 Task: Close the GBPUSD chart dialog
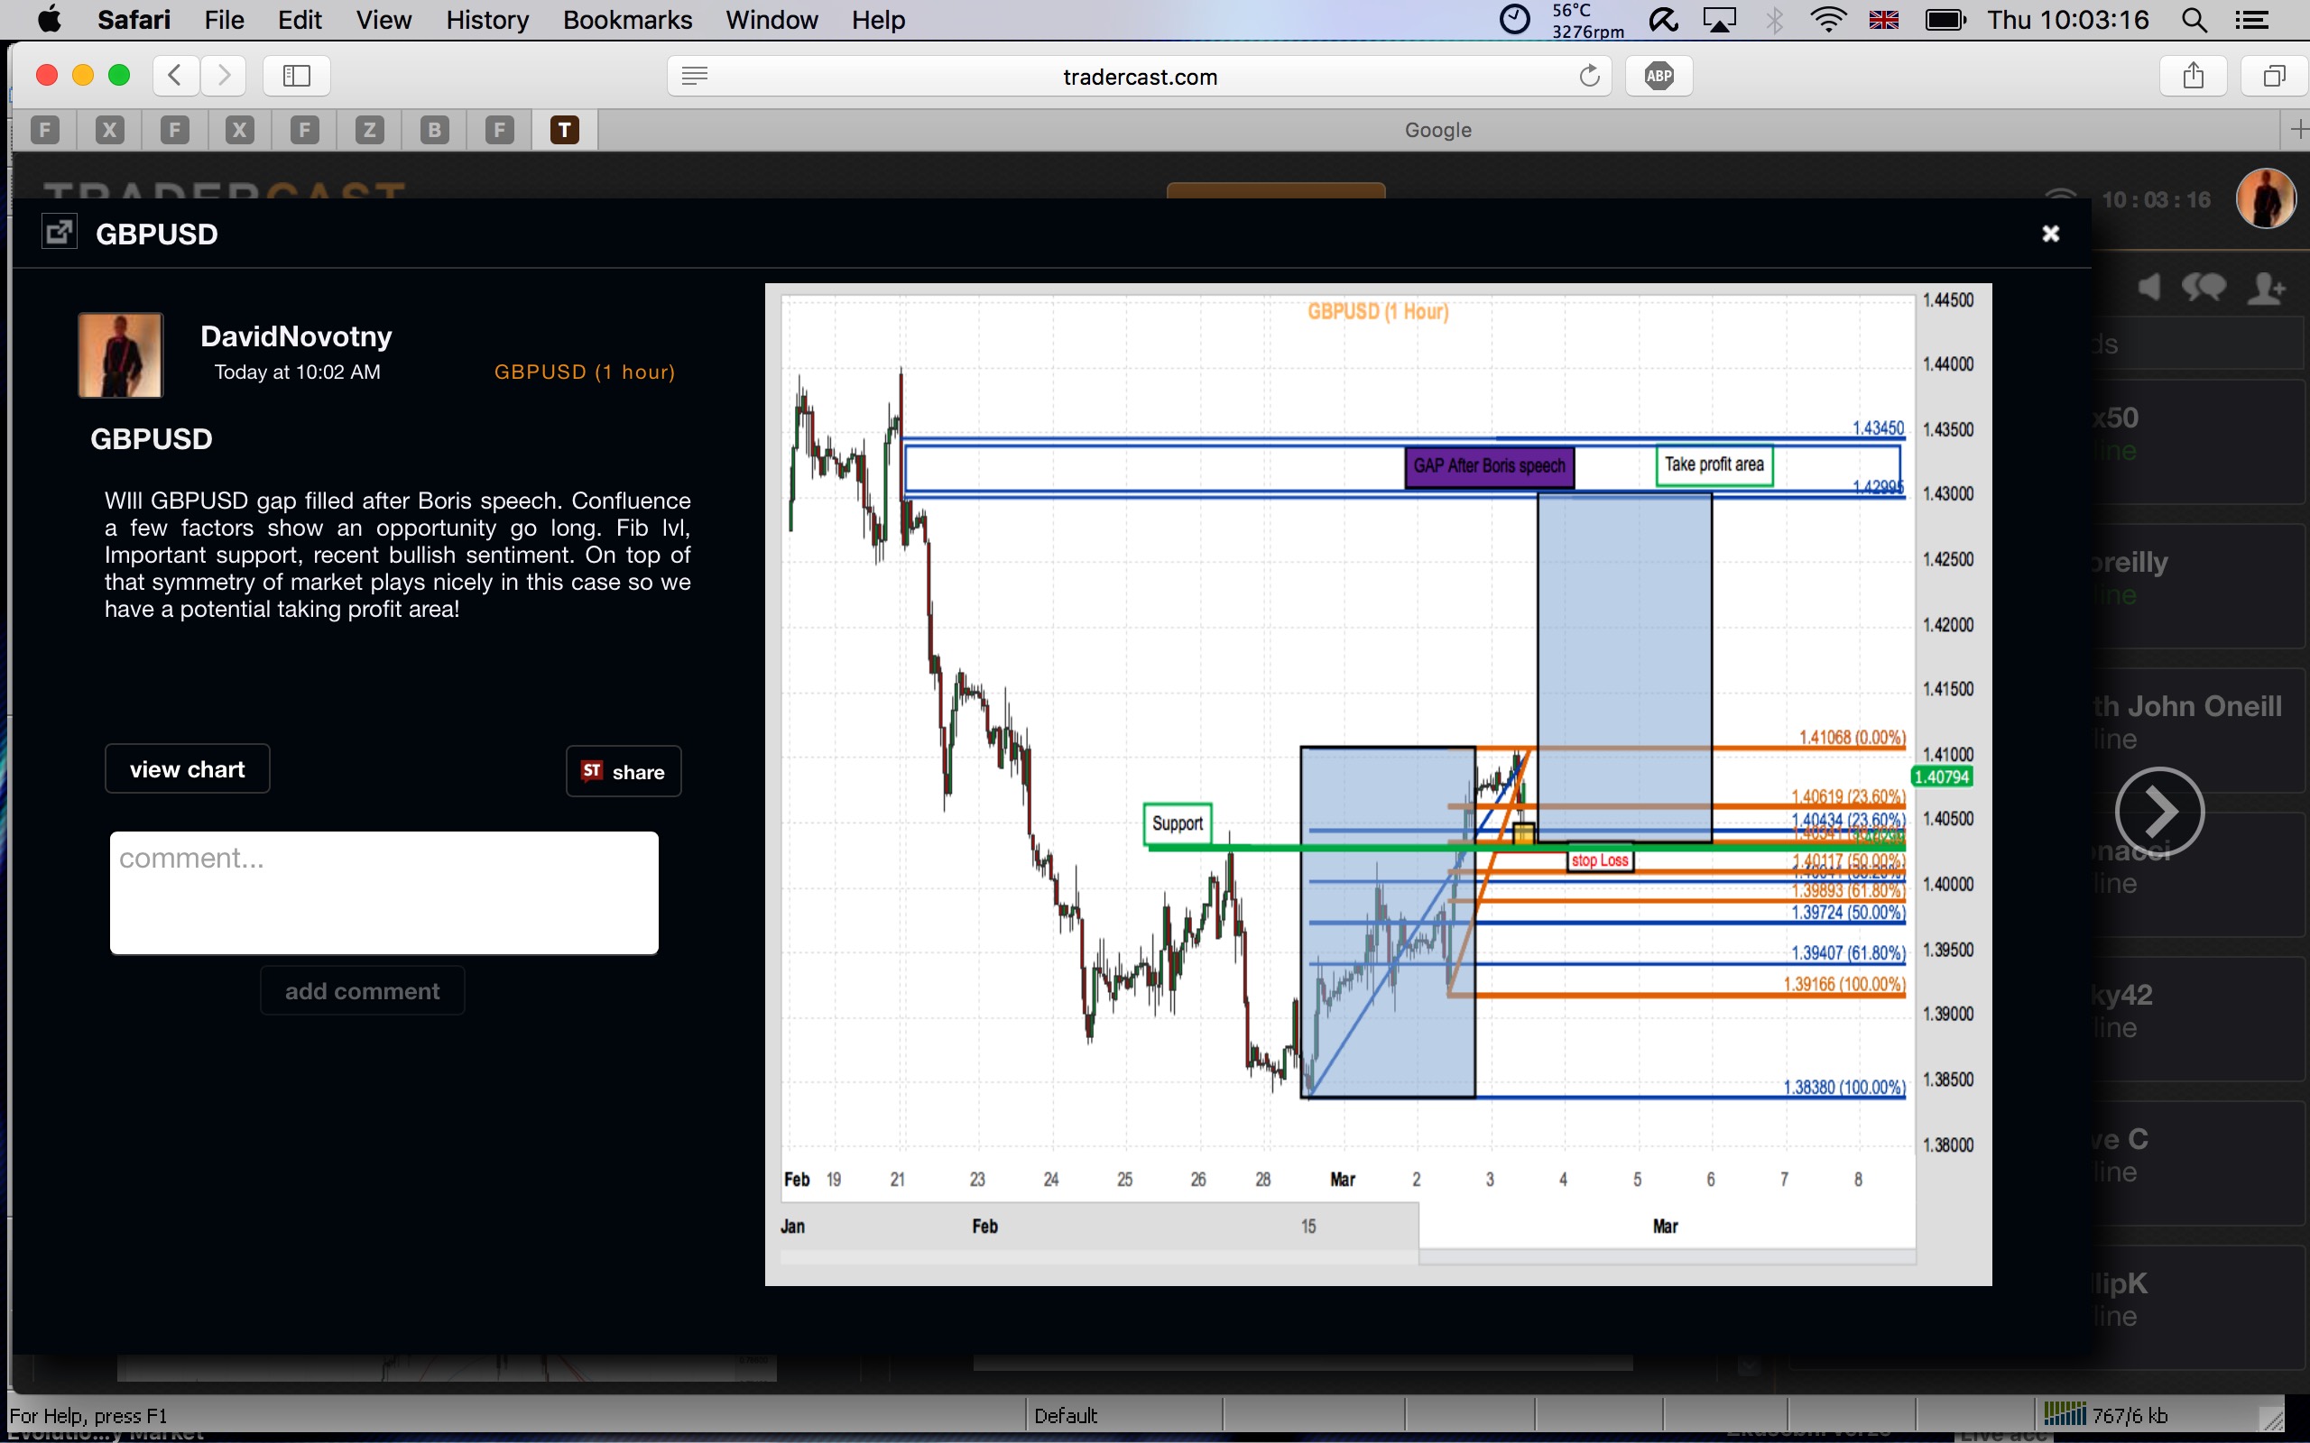[x=2049, y=234]
